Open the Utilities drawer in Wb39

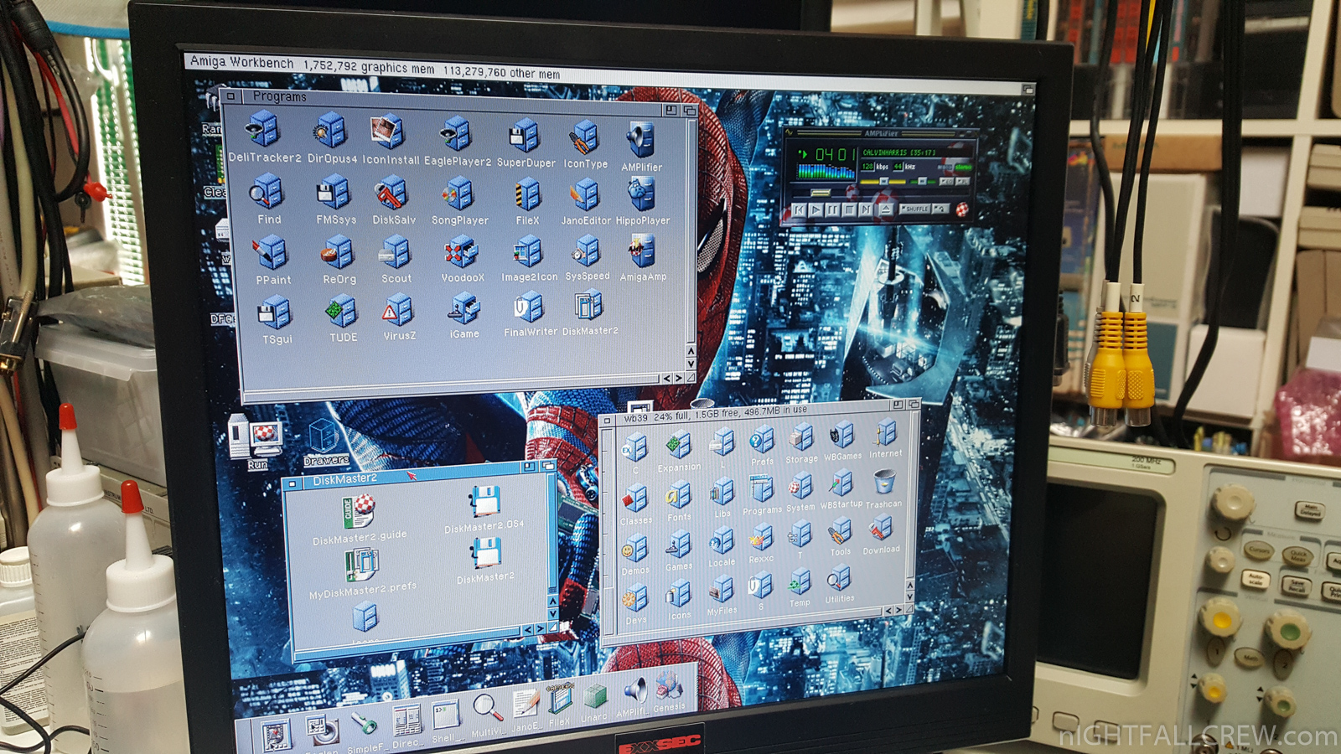[838, 577]
